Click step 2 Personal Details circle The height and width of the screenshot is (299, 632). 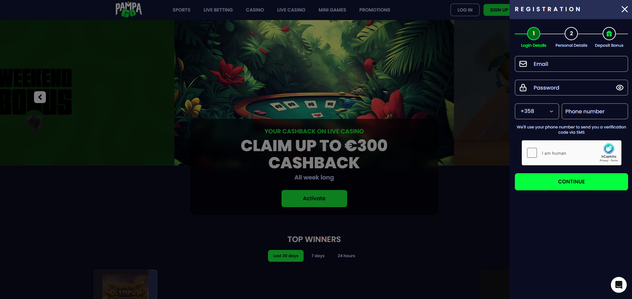click(571, 34)
